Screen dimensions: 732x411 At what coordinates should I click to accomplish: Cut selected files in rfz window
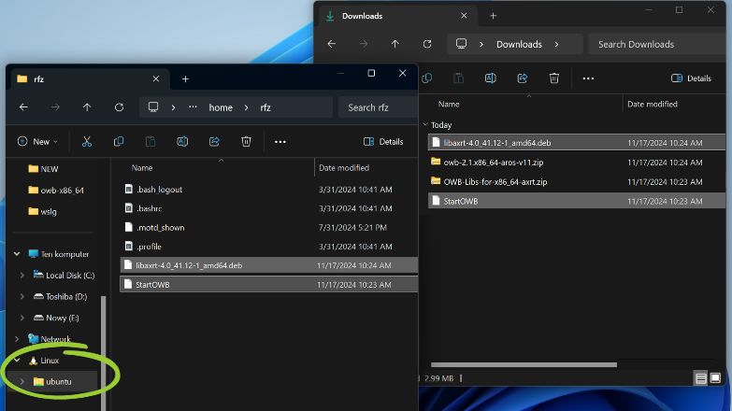tap(87, 141)
